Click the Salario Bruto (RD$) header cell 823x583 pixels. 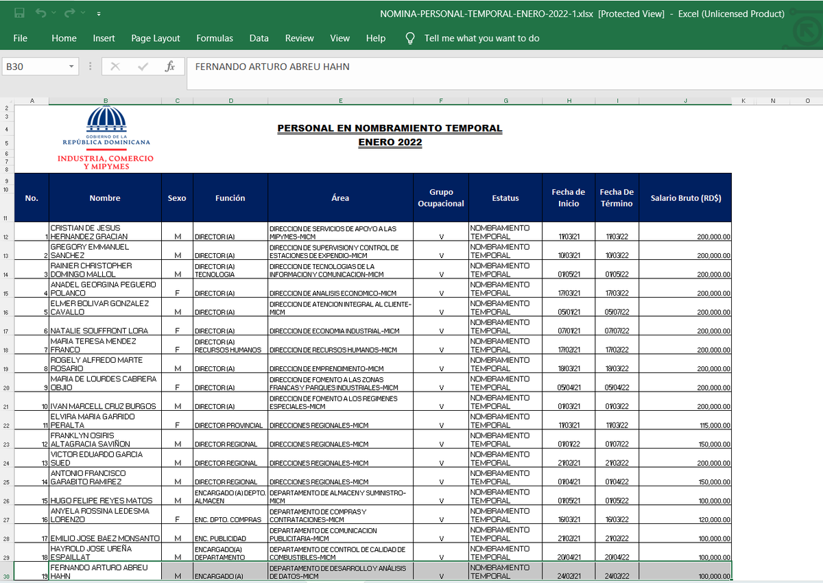pos(685,198)
